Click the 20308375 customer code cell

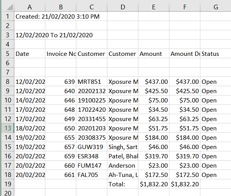pyautogui.click(x=91, y=137)
